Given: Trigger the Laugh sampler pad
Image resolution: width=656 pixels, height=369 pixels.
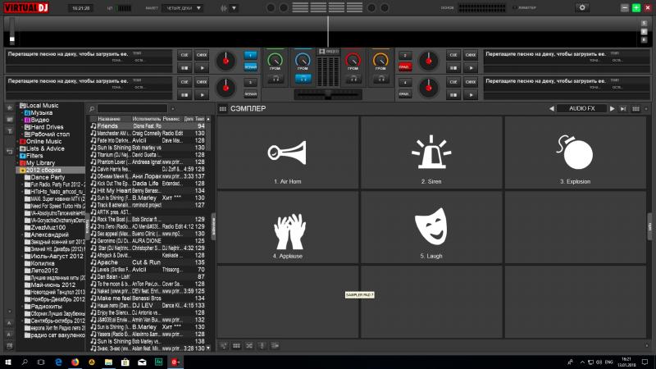Looking at the screenshot, I should point(431,228).
